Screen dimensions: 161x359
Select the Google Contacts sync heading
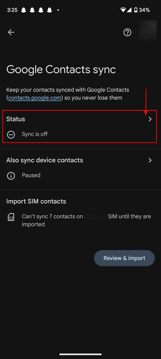point(61,69)
